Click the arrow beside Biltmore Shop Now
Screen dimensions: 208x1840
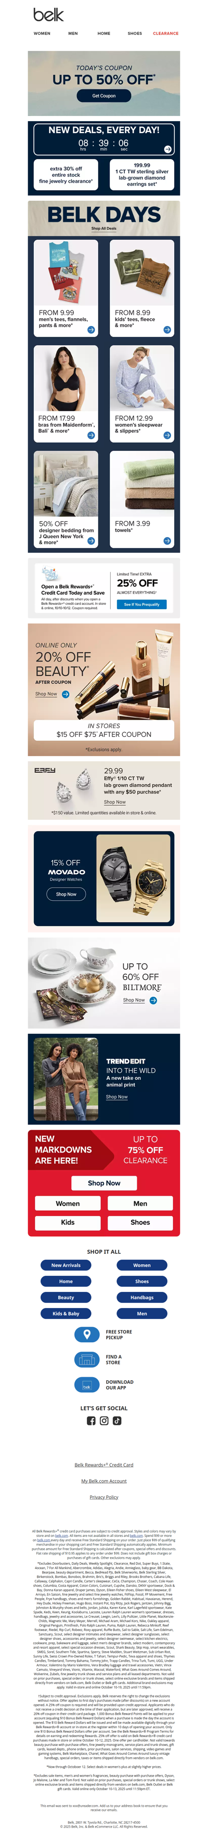[153, 1000]
